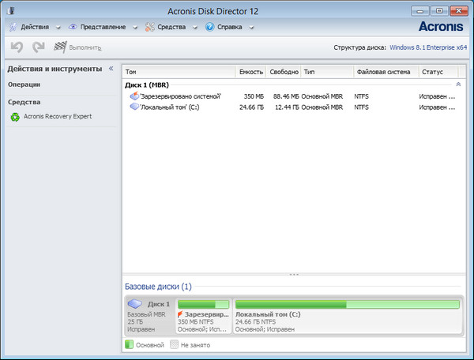This screenshot has width=474, height=360.
Task: Select the 'Зарезервировано системой' volume icon in the list
Action: point(134,96)
